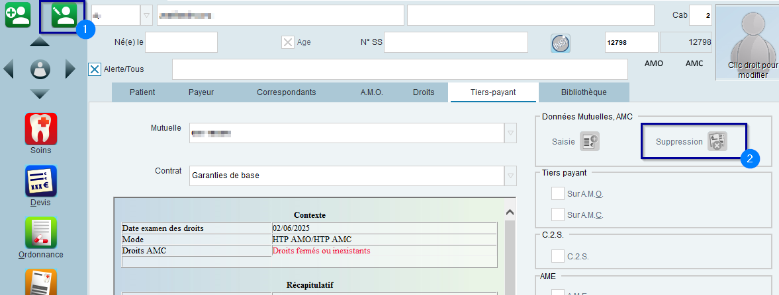The height and width of the screenshot is (295, 779).
Task: Enable tiers payant Sur A.M.O.
Action: tap(557, 193)
